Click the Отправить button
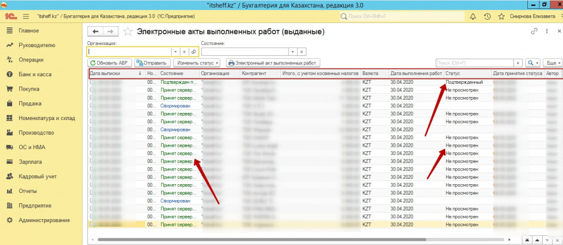Image resolution: width=563 pixels, height=245 pixels. click(152, 63)
